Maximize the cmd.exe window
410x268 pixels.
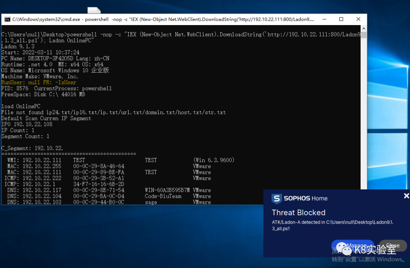point(341,19)
